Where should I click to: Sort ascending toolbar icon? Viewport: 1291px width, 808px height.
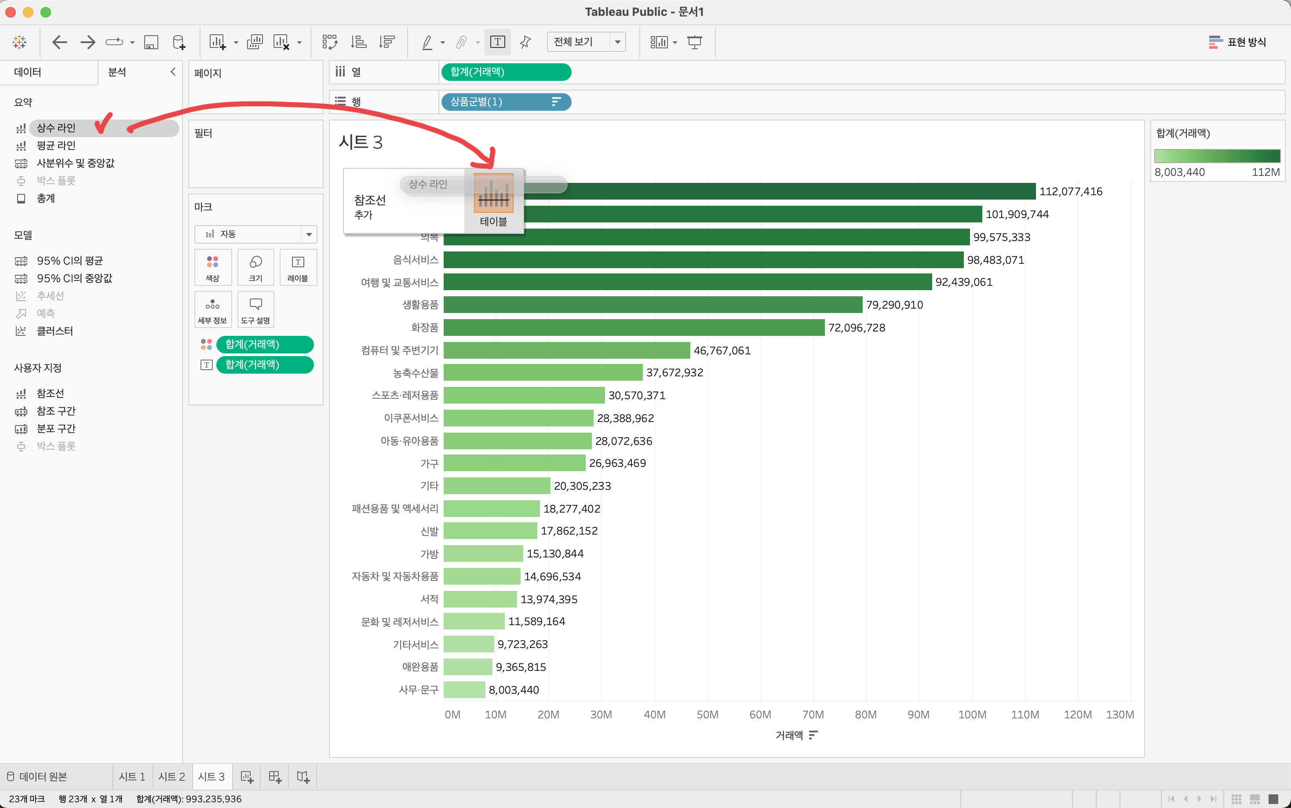click(x=358, y=42)
